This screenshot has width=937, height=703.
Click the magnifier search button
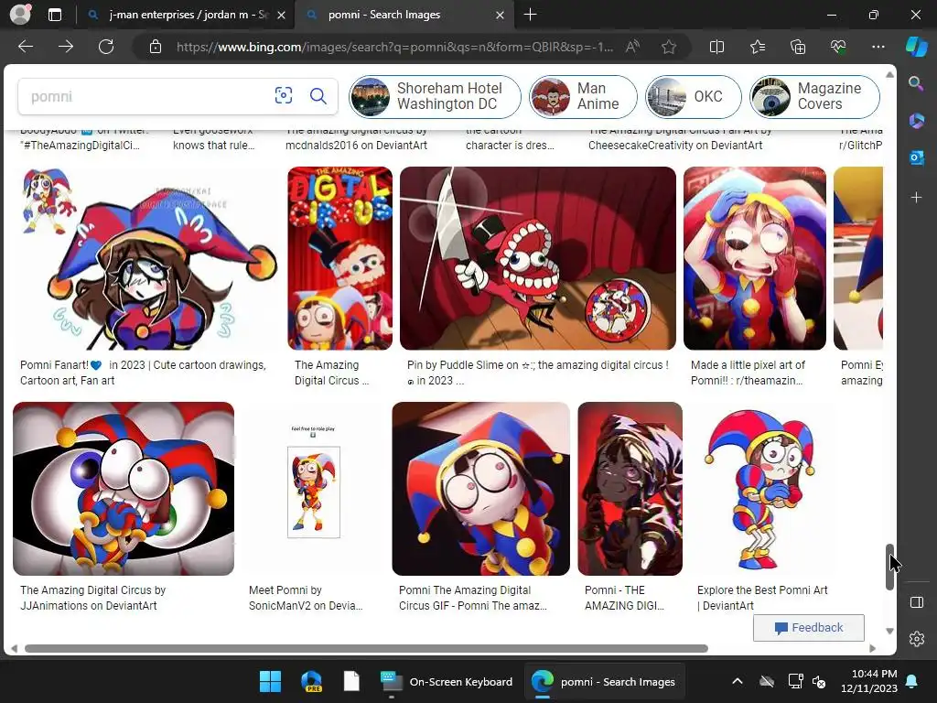click(318, 95)
